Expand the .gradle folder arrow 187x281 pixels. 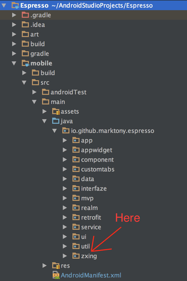point(14,15)
